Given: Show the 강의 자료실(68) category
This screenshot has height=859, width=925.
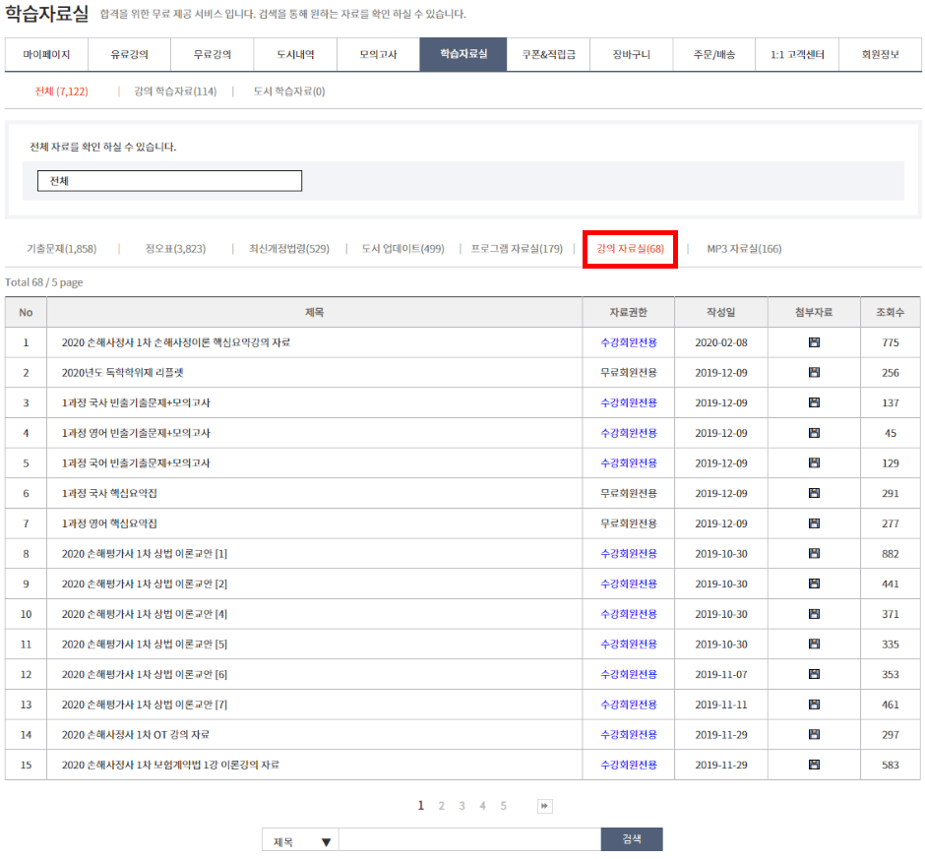Looking at the screenshot, I should pos(630,249).
